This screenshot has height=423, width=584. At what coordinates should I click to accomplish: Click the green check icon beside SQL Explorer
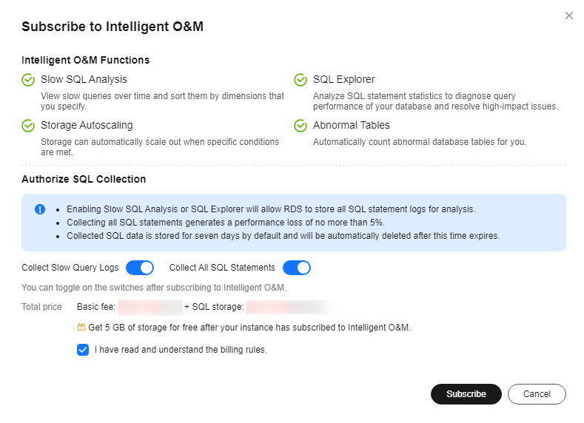coord(301,80)
